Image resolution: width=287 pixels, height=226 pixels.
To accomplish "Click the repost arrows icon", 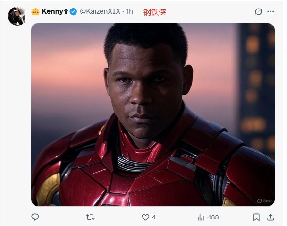I will (x=90, y=217).
